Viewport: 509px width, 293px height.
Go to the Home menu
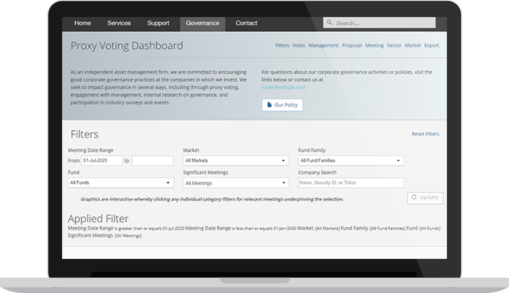click(83, 23)
